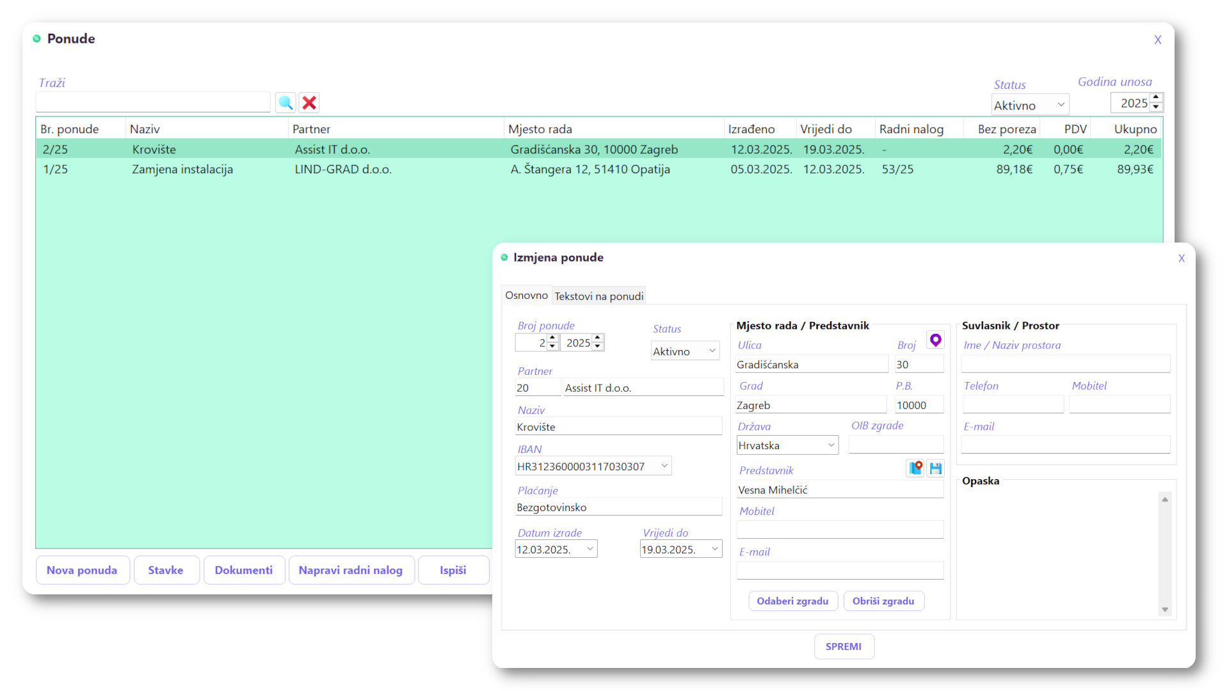Decrease Broj ponude number stepper
This screenshot has height=691, width=1229.
click(x=553, y=347)
